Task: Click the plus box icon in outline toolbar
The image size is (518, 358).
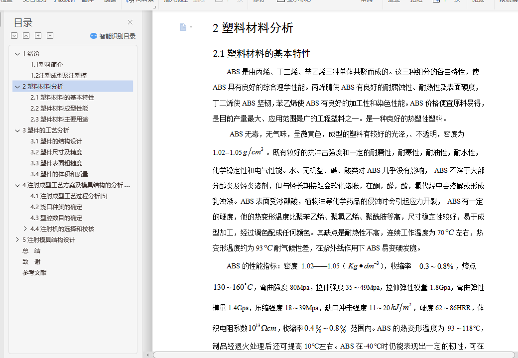Action: pyautogui.click(x=38, y=36)
